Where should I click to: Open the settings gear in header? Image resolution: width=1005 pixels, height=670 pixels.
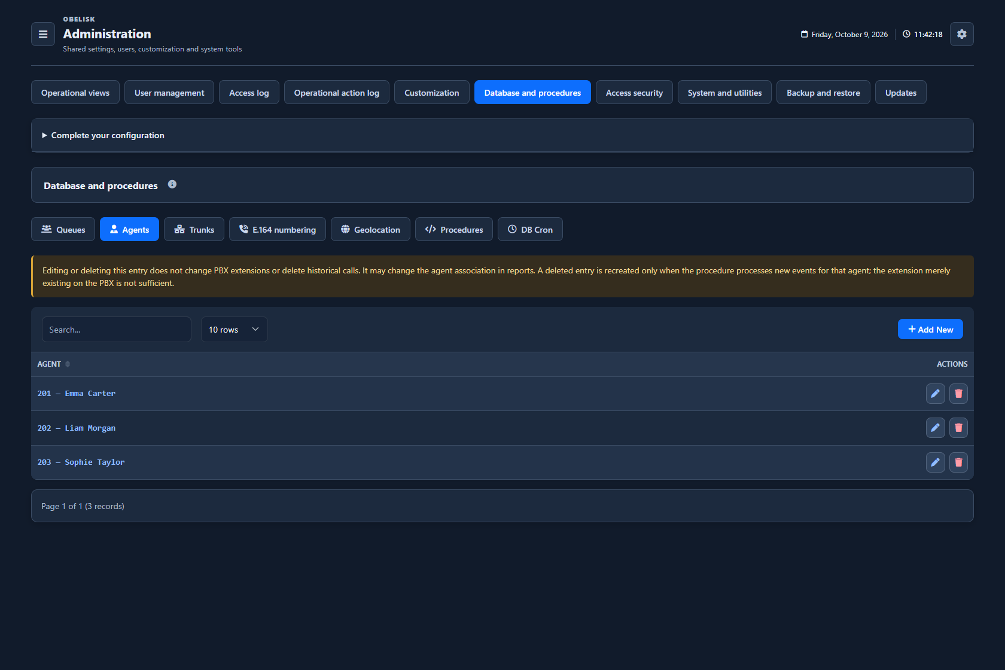[961, 34]
